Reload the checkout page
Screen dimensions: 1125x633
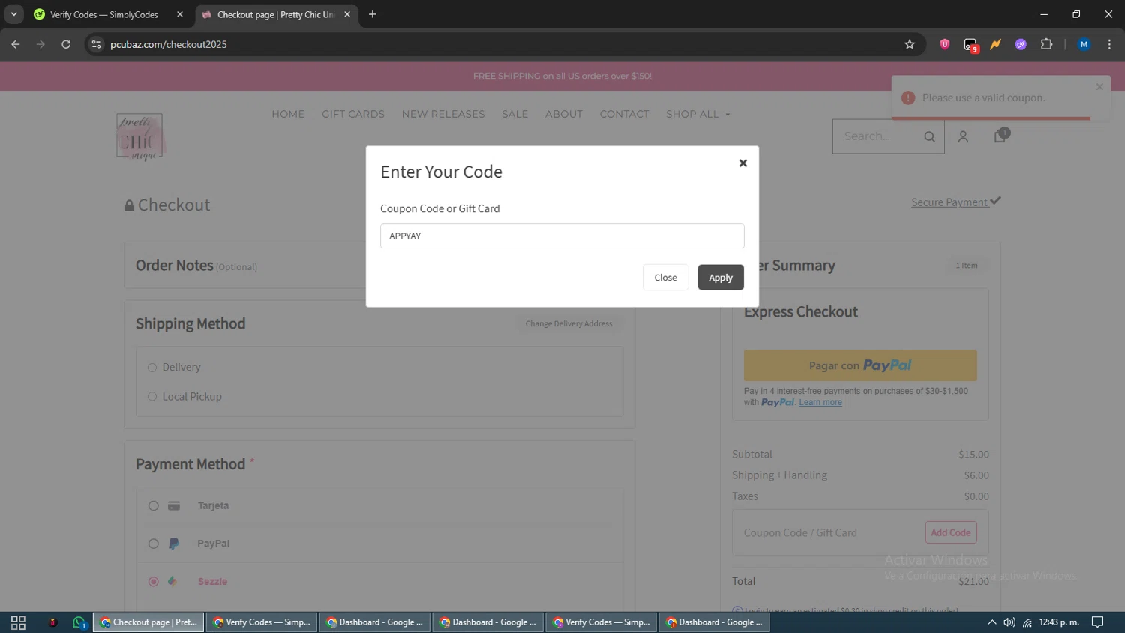pyautogui.click(x=66, y=44)
